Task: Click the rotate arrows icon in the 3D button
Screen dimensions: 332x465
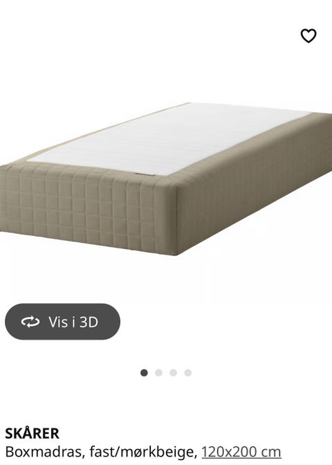Action: [30, 322]
